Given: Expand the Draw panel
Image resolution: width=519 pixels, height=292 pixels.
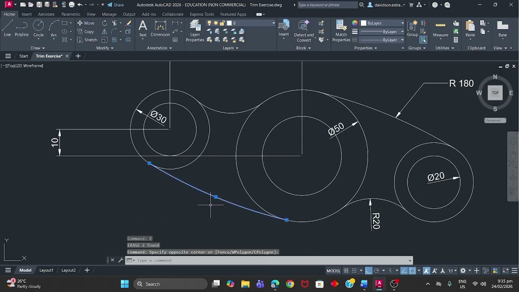Looking at the screenshot, I should pyautogui.click(x=38, y=48).
